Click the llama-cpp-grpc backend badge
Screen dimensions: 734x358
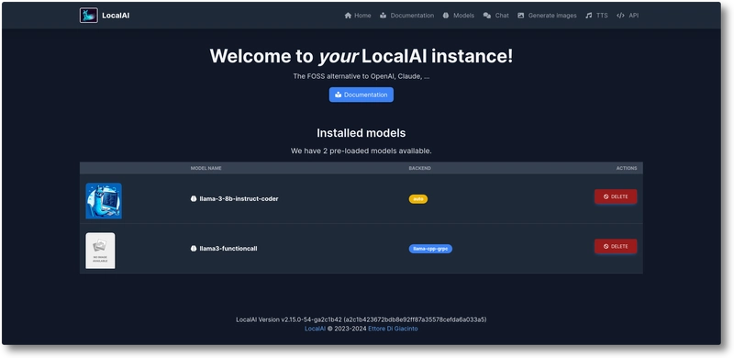430,249
